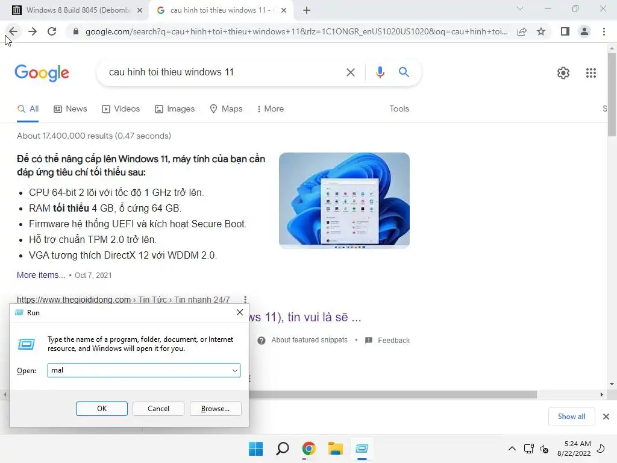
Task: Cancel the Run dialog
Action: (158, 409)
